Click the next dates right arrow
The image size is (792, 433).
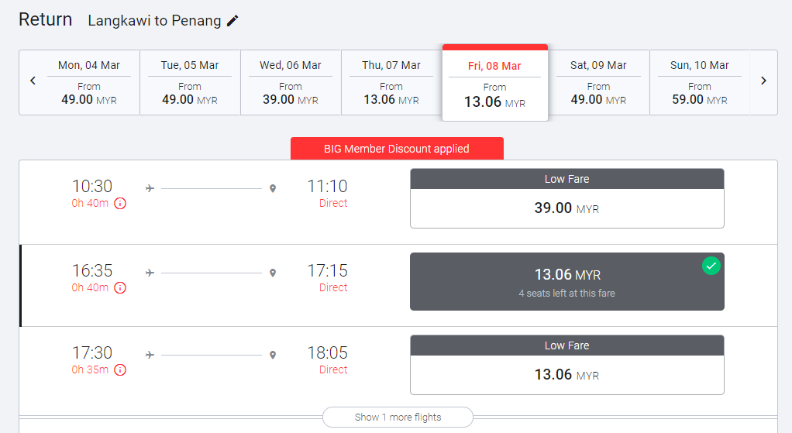[763, 81]
